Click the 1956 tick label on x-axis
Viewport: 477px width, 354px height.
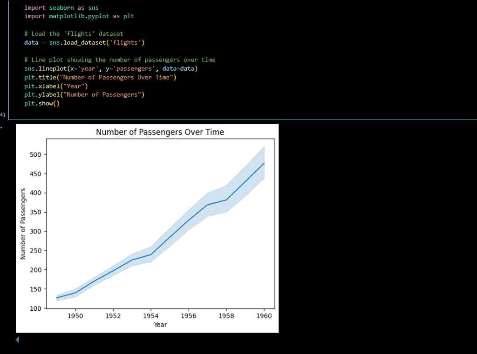coord(189,316)
